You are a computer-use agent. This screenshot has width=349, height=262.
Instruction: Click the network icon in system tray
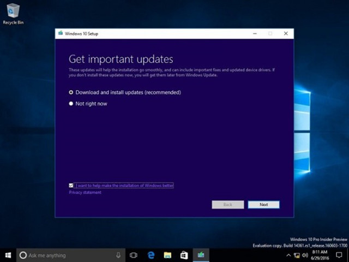pos(297,255)
